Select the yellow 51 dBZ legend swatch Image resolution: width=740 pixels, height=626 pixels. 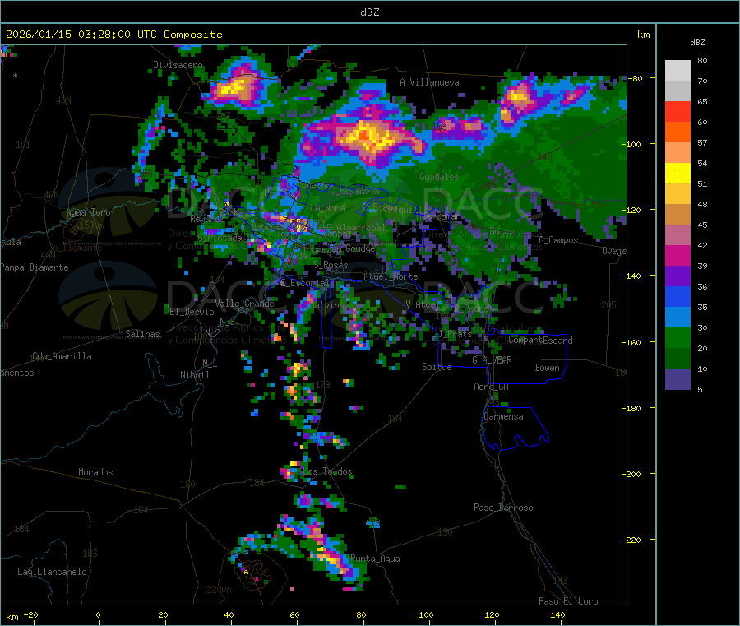[678, 174]
